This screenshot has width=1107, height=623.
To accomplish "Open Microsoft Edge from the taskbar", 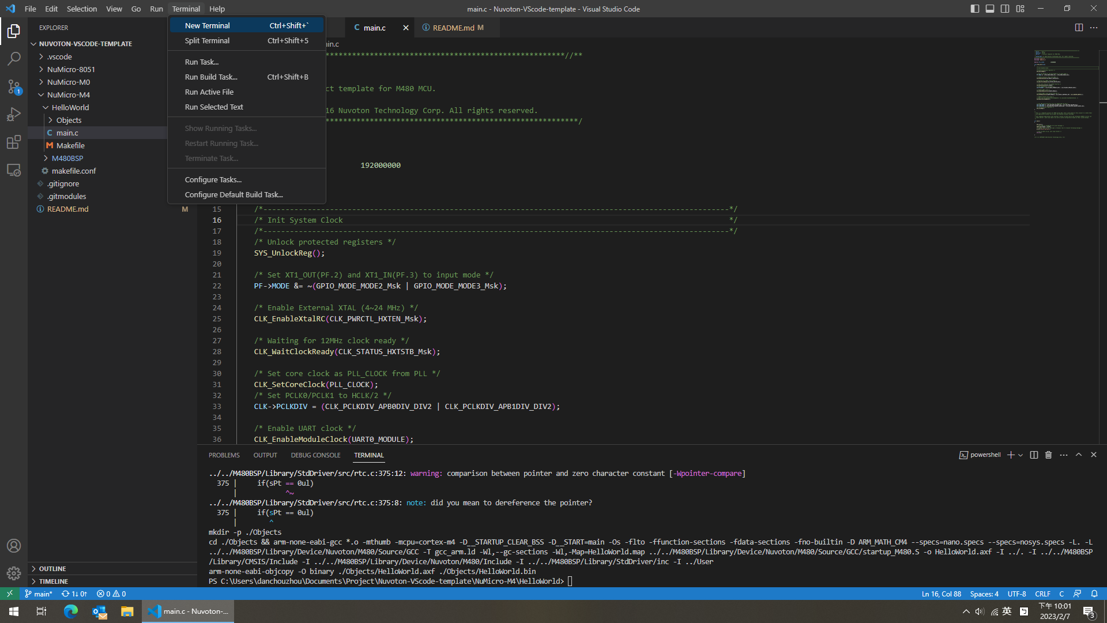I will tap(70, 611).
